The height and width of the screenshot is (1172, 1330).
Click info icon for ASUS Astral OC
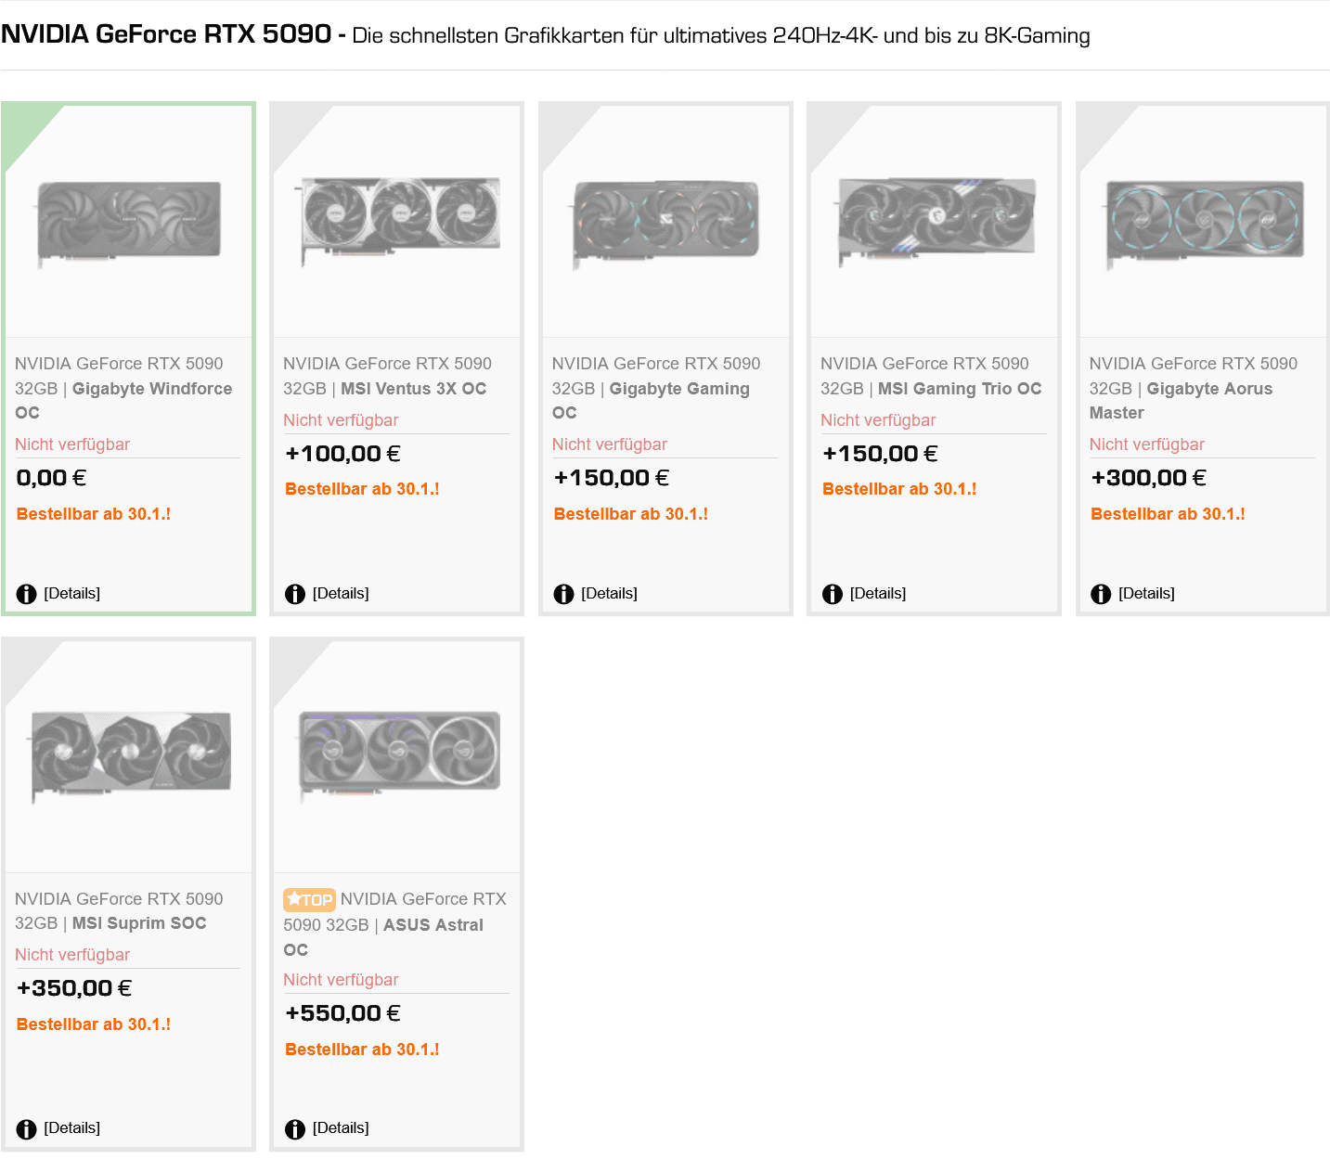(x=295, y=1128)
